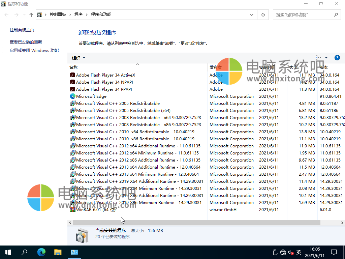This screenshot has height=259, width=345.
Task: Click the Adobe Flash Player 34 NPAPI icon
Action: tap(73, 82)
